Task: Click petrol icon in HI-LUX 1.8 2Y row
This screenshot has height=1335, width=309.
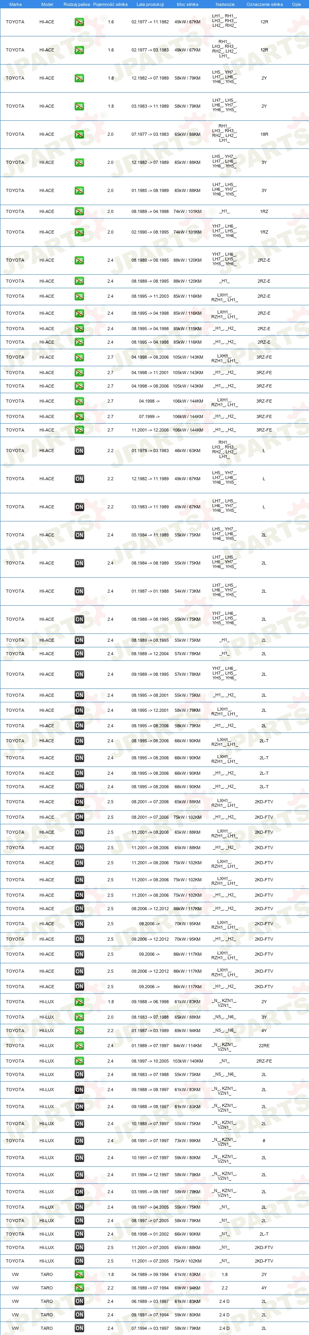Action: coord(79,1002)
